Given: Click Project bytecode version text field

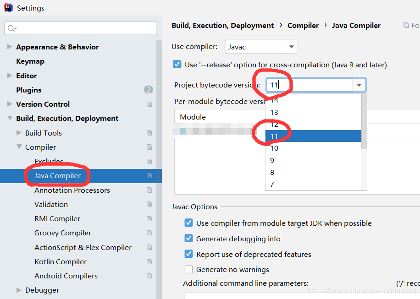Looking at the screenshot, I should click(x=310, y=85).
